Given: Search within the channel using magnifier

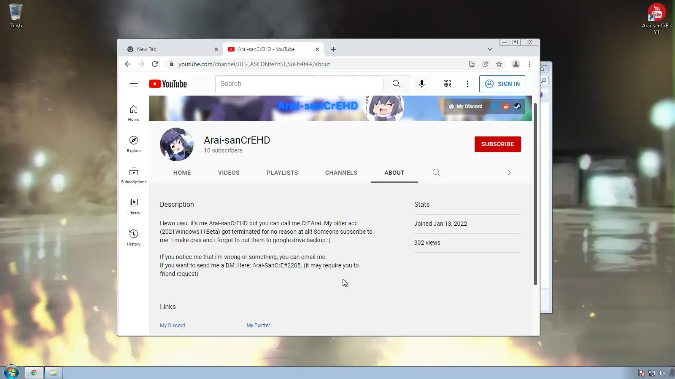Looking at the screenshot, I should click(437, 173).
